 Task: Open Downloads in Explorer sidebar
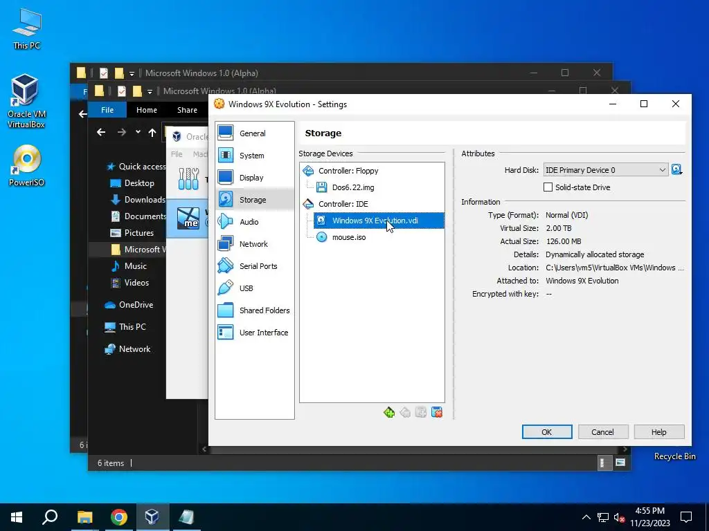(x=138, y=200)
